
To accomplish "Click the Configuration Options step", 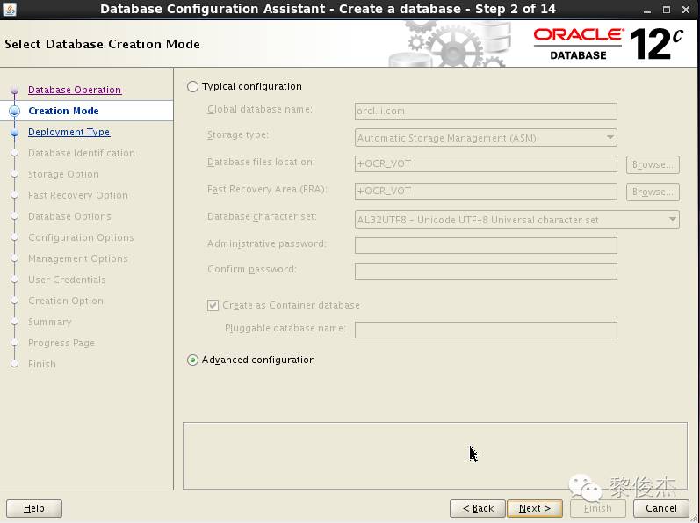I will click(81, 237).
